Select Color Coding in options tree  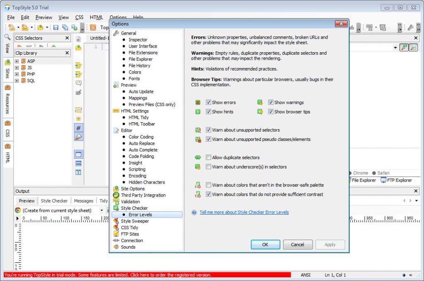click(x=141, y=137)
